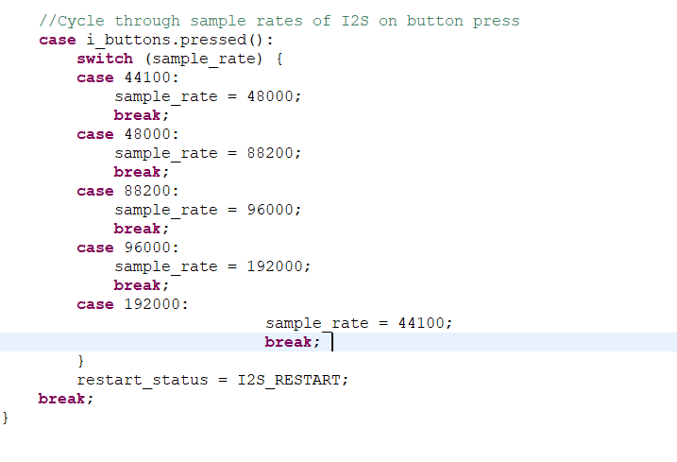Click the 'sample_rate = 88200;' statement
Viewport: 677px width, 462px height.
[x=208, y=153]
